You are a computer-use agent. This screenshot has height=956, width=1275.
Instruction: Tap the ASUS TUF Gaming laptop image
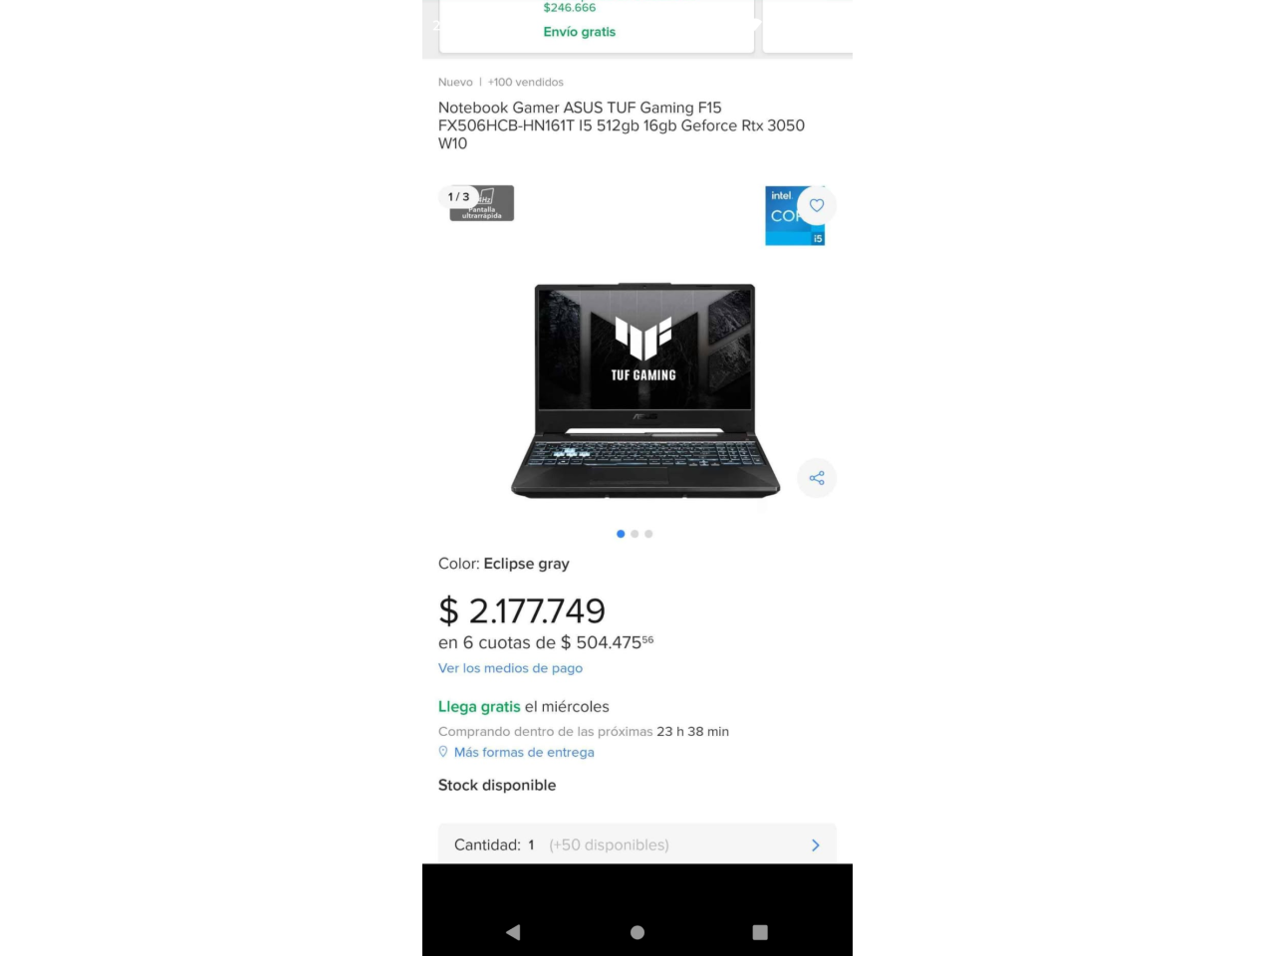tap(644, 390)
